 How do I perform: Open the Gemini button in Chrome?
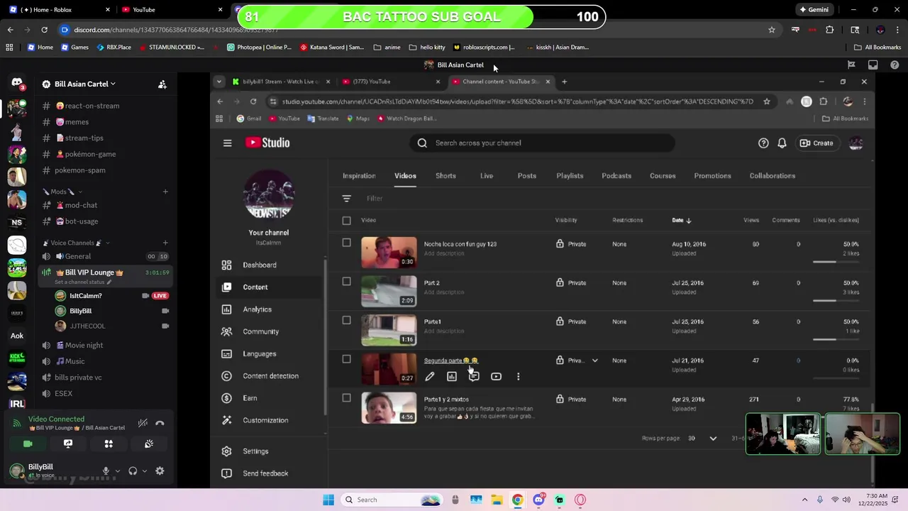[814, 10]
